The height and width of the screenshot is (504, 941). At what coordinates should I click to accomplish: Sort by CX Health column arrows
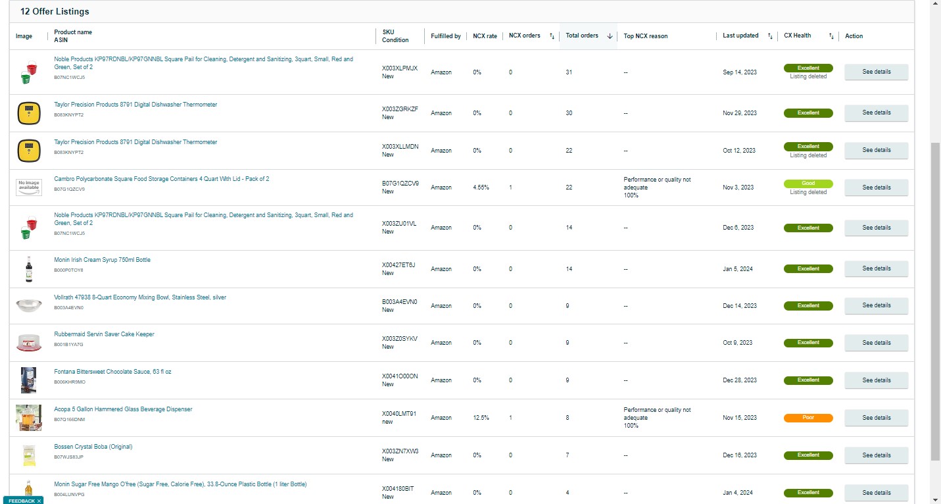[831, 36]
